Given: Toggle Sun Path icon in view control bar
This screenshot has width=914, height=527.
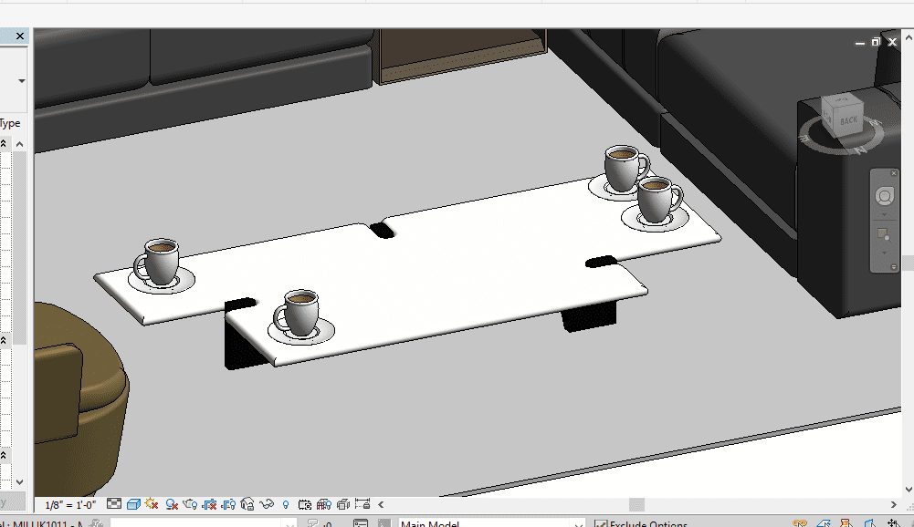Looking at the screenshot, I should (152, 503).
